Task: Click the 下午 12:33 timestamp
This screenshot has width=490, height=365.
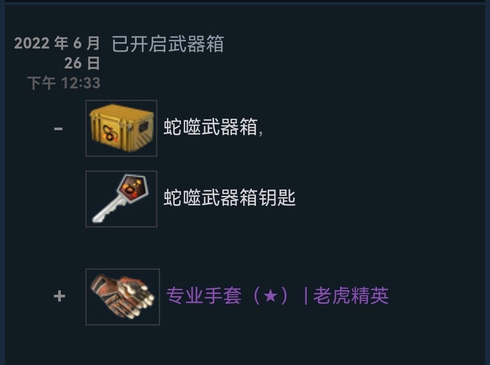Action: [x=64, y=83]
